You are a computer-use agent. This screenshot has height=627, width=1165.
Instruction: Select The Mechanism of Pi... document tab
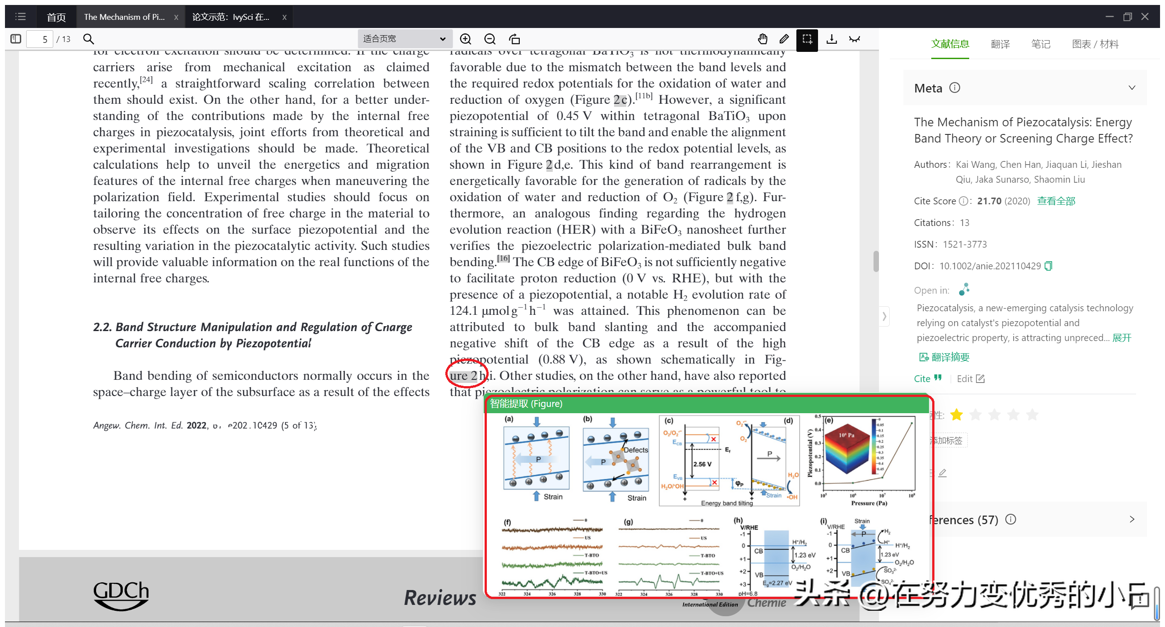[124, 17]
